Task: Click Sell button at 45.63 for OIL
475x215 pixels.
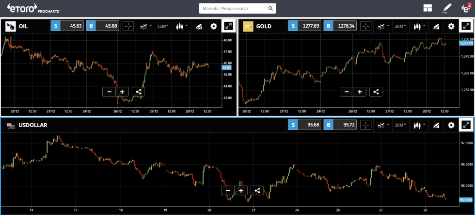Action: pos(67,26)
